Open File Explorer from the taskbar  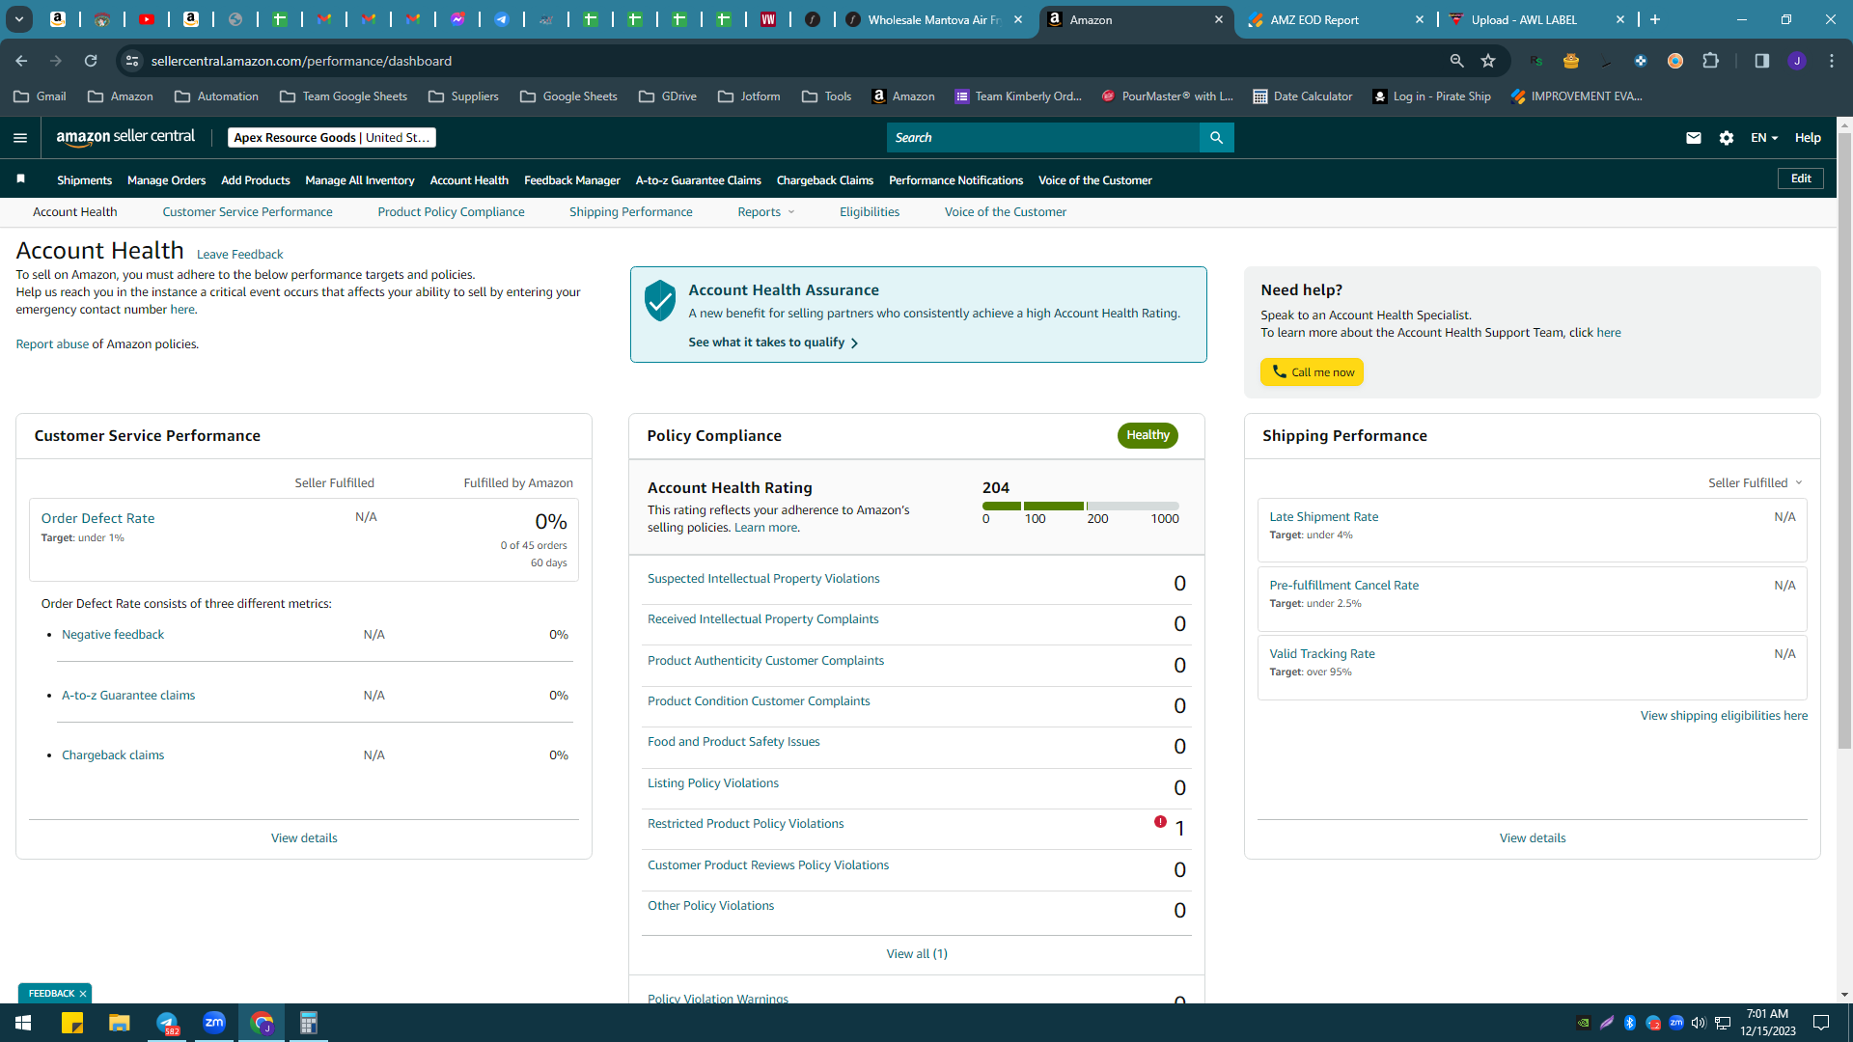(x=119, y=1023)
